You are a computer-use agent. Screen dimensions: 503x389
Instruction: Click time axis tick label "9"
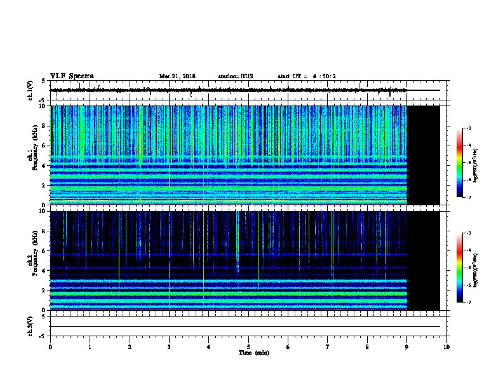pos(406,347)
